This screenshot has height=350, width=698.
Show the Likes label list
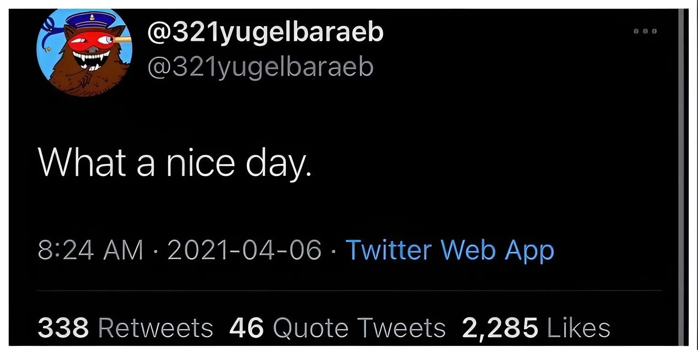(578, 328)
